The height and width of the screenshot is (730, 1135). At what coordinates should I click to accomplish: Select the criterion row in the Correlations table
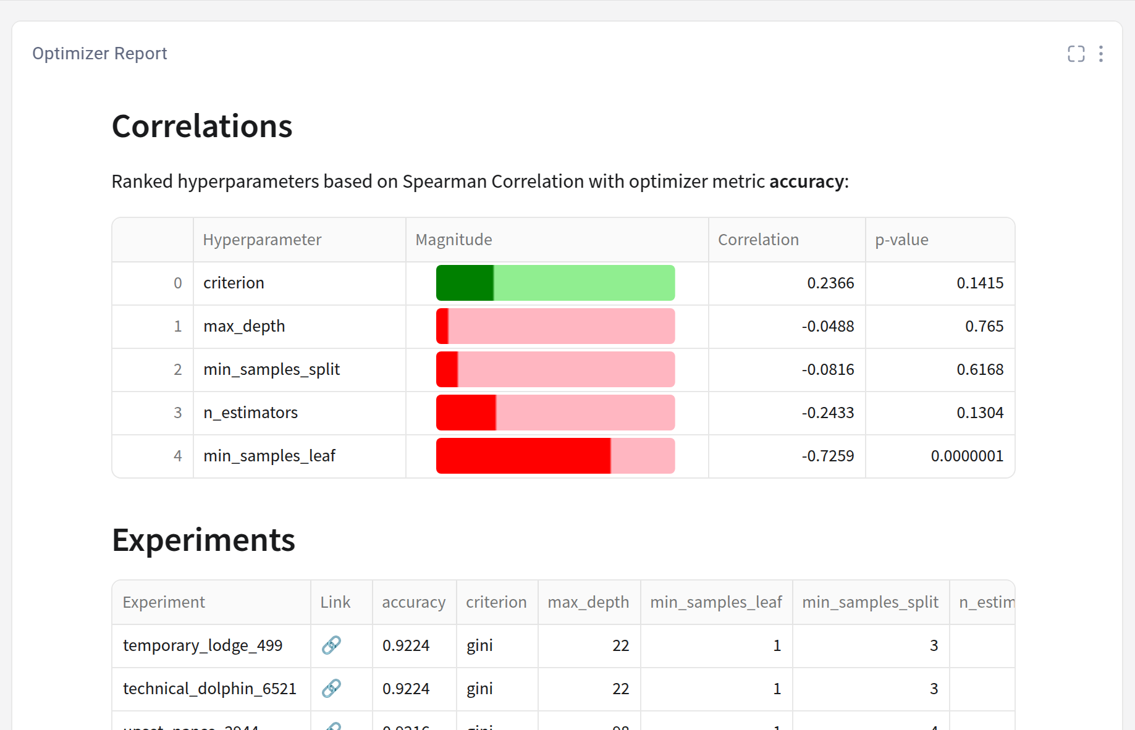click(234, 283)
